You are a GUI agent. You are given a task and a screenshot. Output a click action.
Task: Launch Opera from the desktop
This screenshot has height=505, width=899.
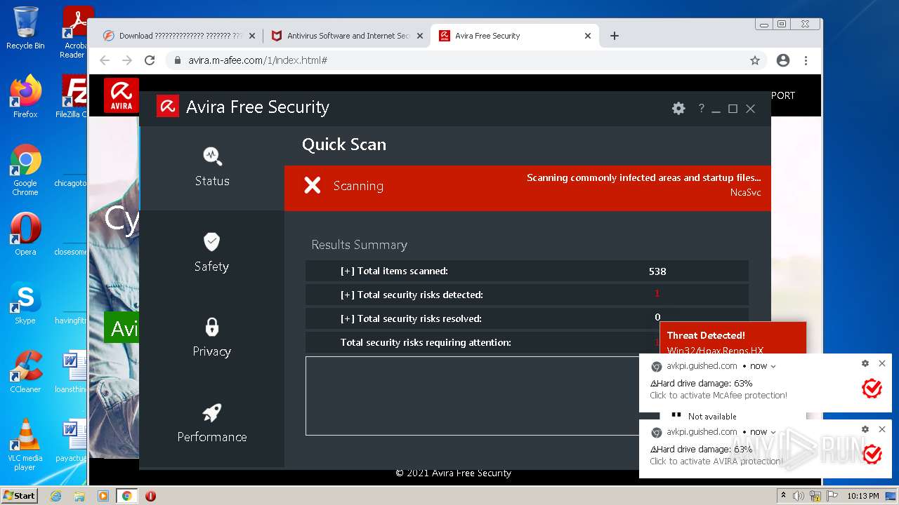[x=25, y=234]
